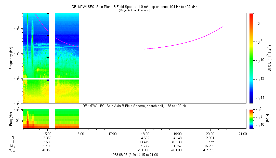Click the L value 40.133

177,142
